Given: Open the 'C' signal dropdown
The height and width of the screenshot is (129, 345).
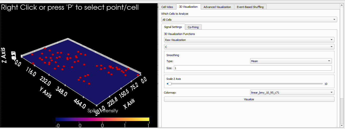Looking at the screenshot, I should (249, 47).
